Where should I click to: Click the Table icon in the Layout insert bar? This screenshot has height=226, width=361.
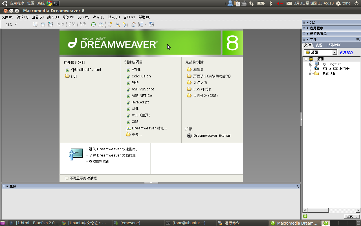click(x=35, y=24)
